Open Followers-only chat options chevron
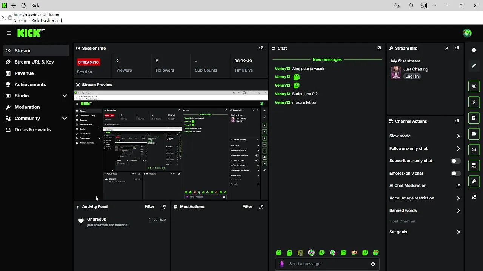 click(x=458, y=148)
